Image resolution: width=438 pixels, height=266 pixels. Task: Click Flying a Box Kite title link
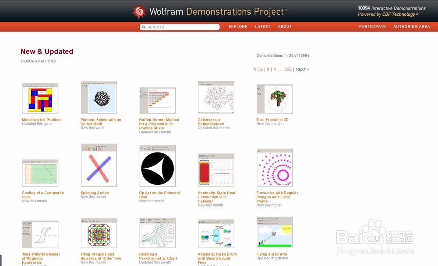tap(272, 254)
